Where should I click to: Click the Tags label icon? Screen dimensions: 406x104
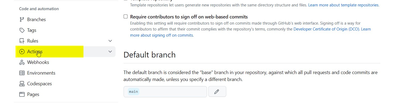tap(22, 30)
